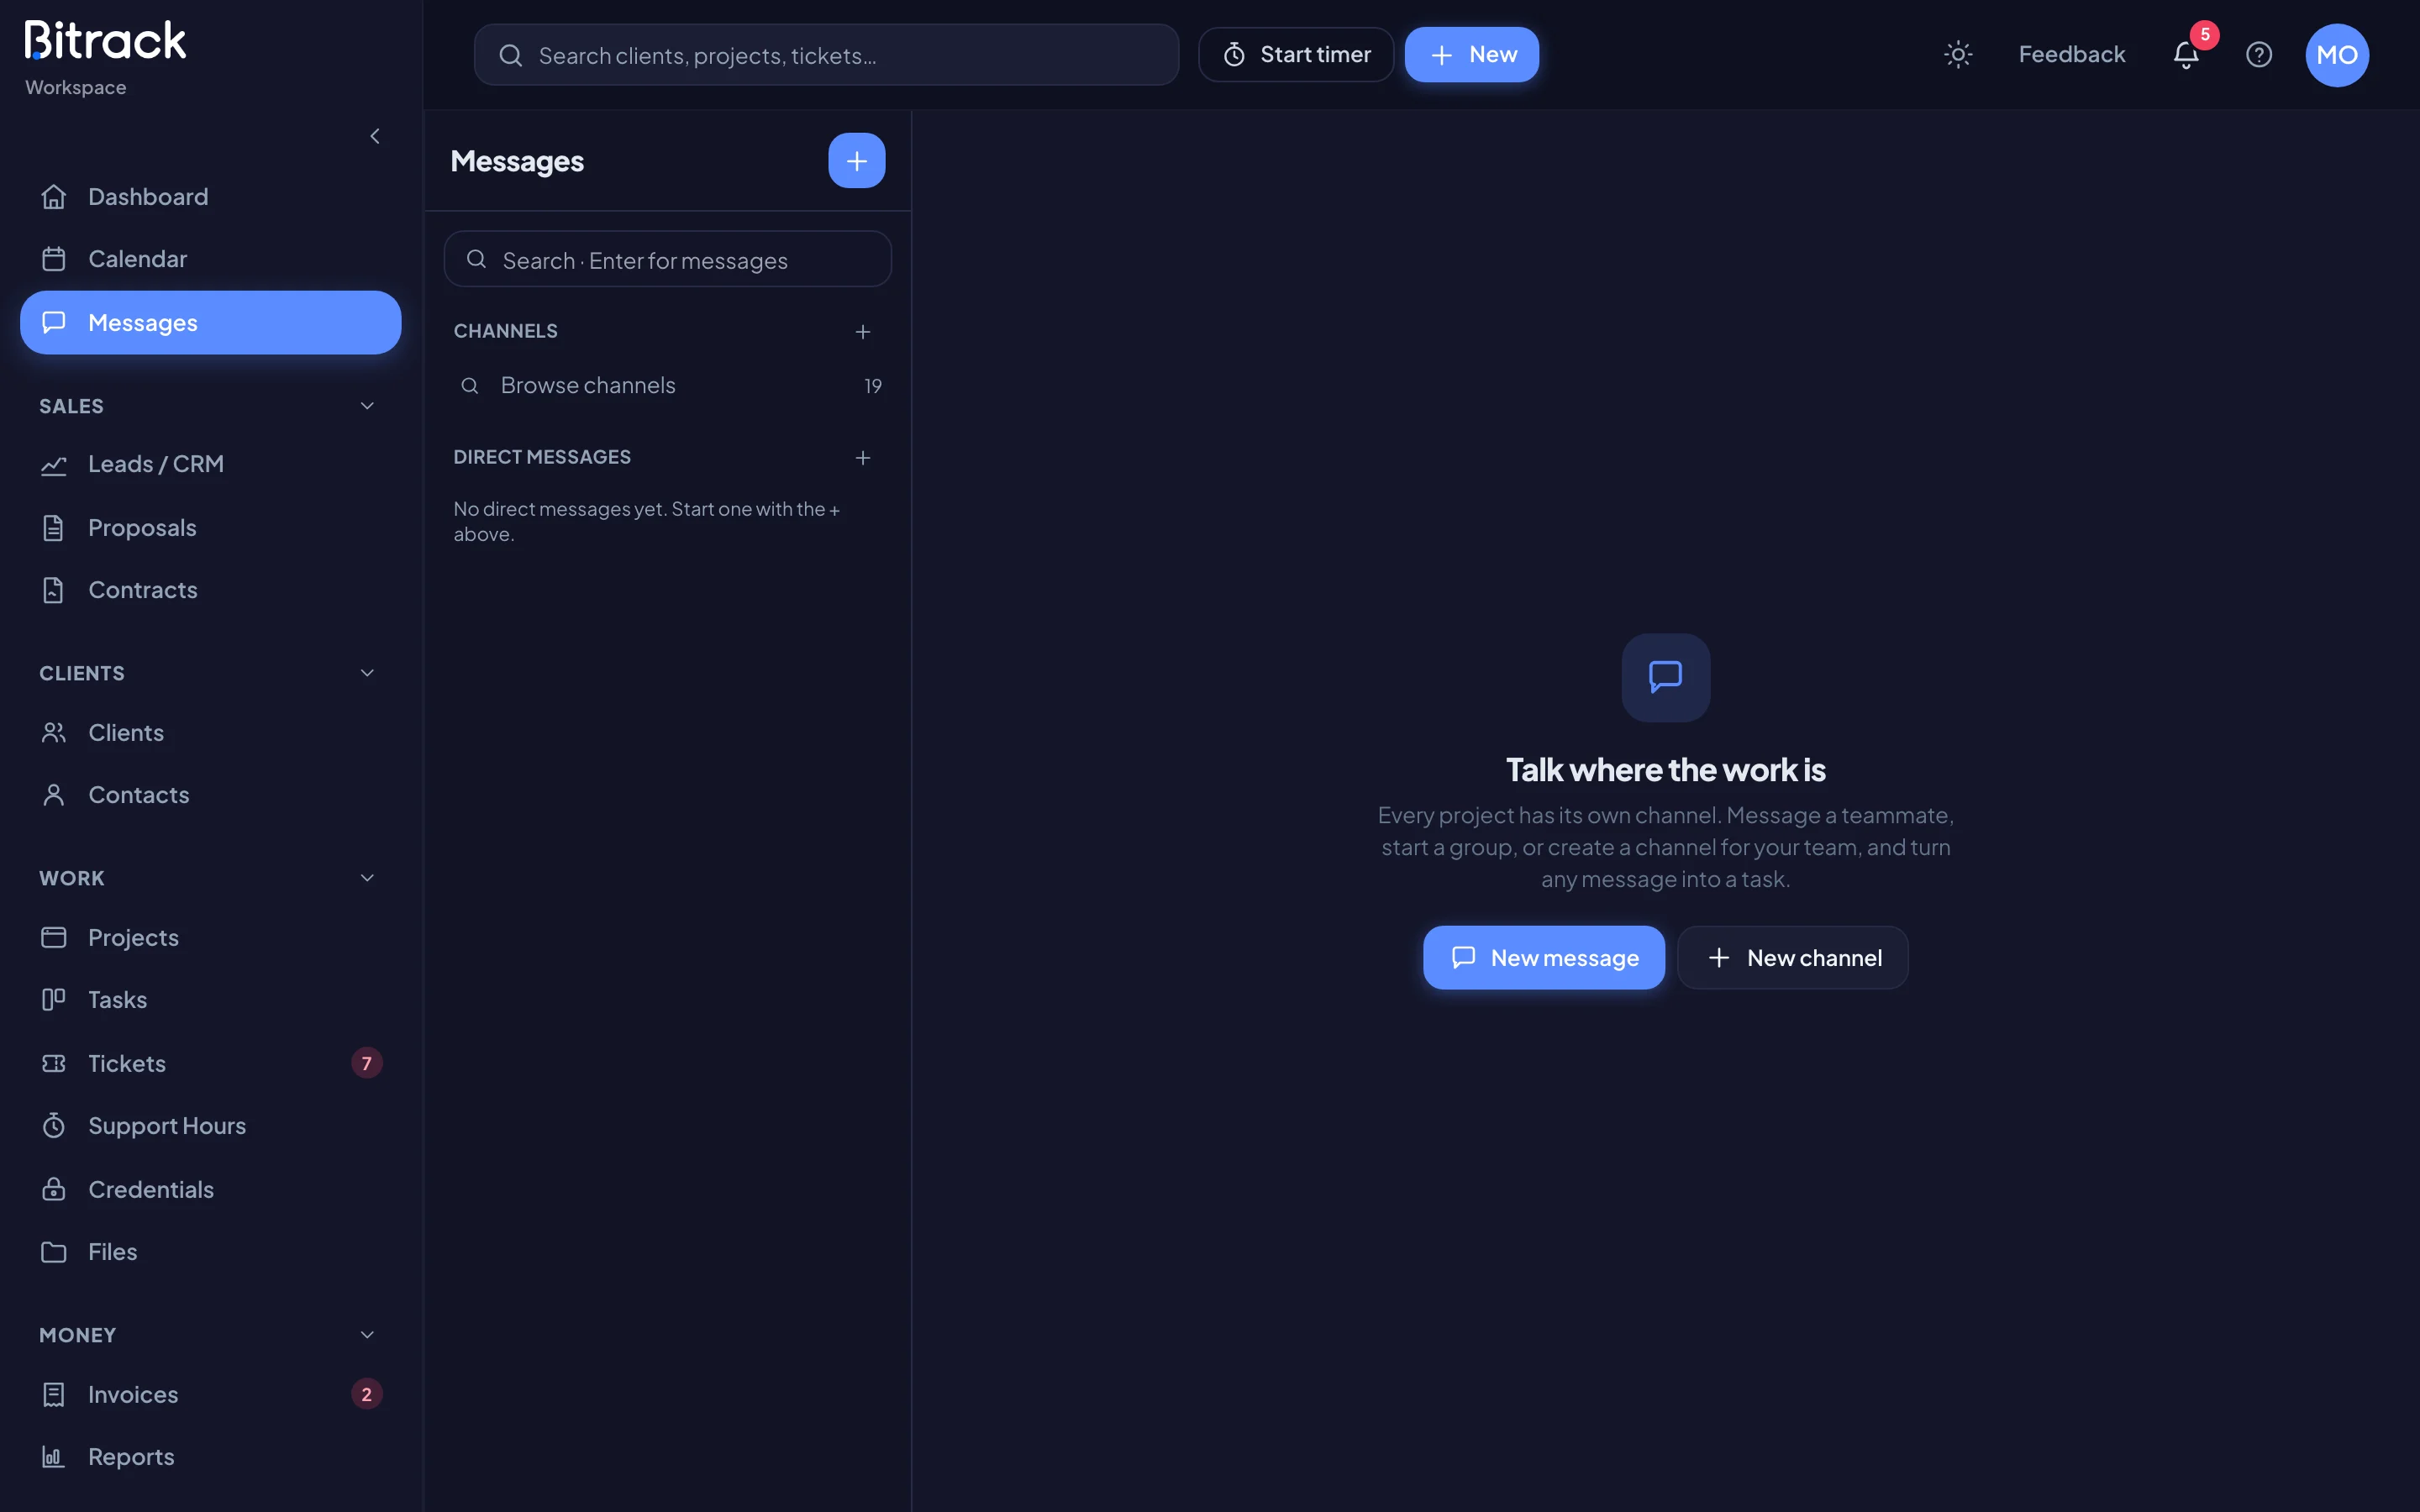Click the Reports bar chart icon
The image size is (2420, 1512).
[x=54, y=1457]
